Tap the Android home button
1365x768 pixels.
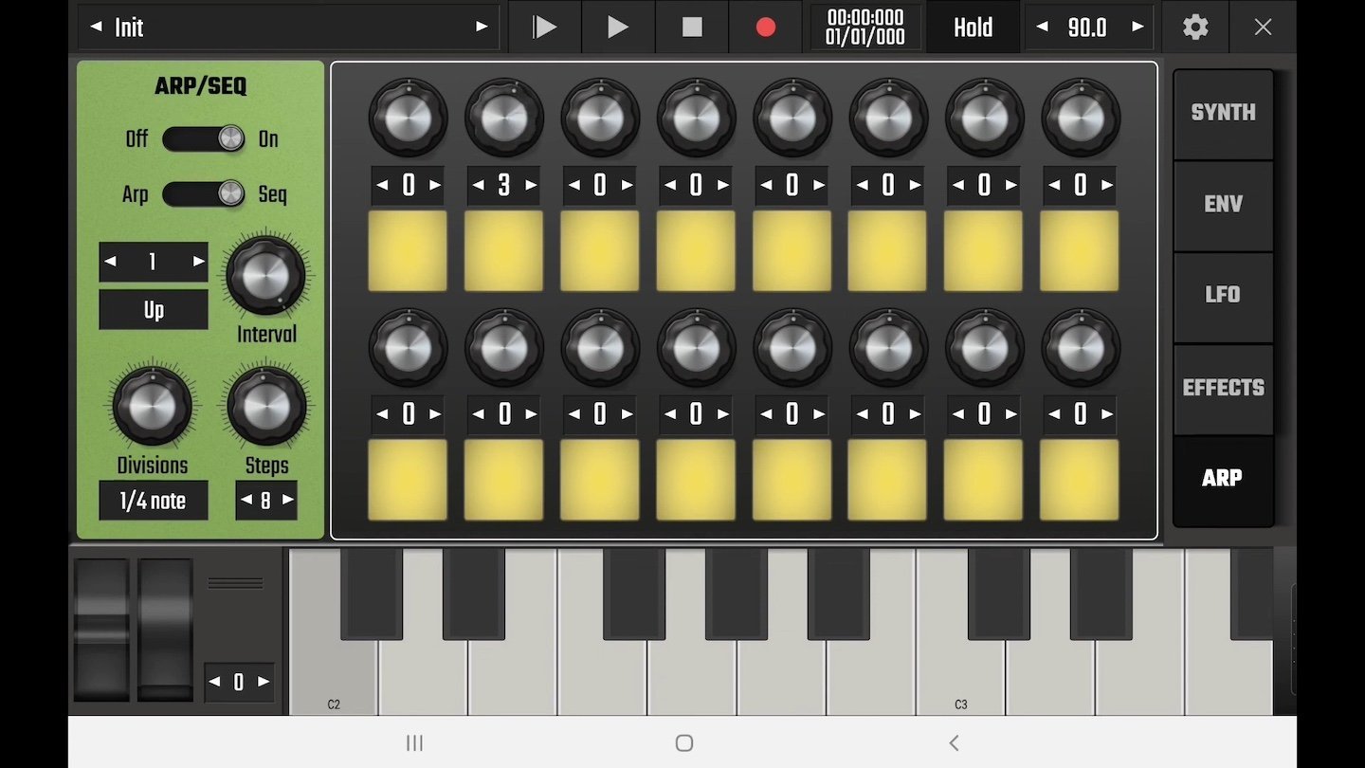[x=684, y=743]
